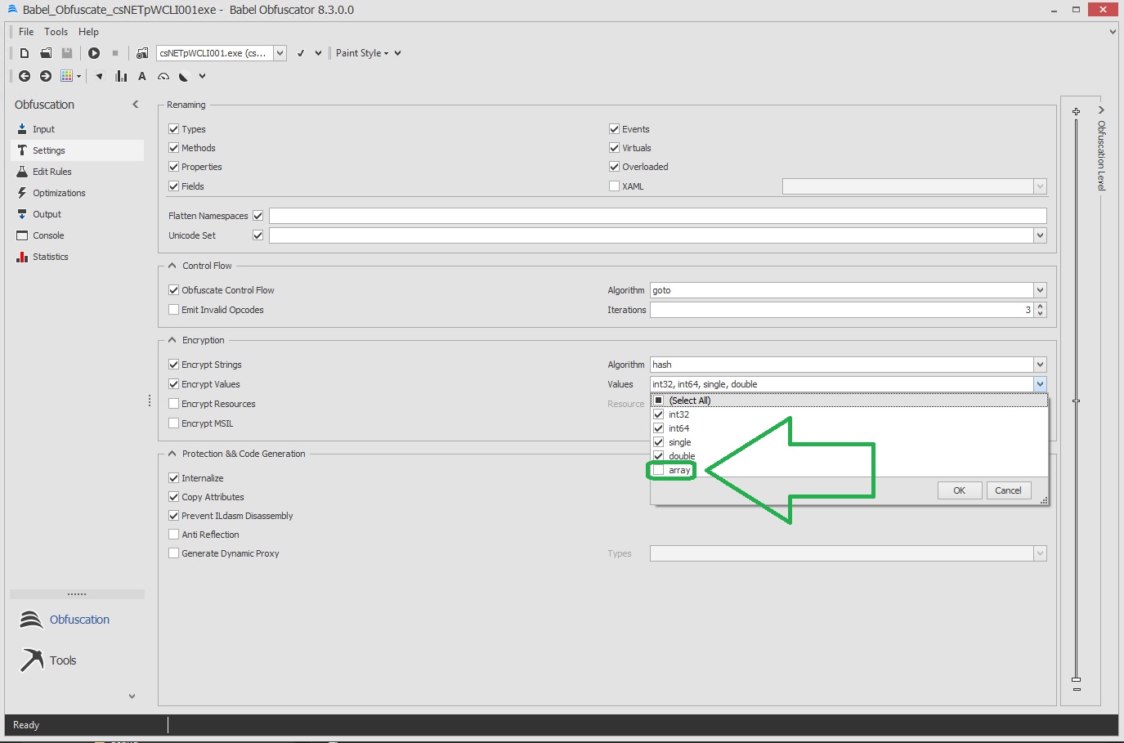Start obfuscation with the play icon
Viewport: 1124px width, 743px height.
click(x=94, y=53)
